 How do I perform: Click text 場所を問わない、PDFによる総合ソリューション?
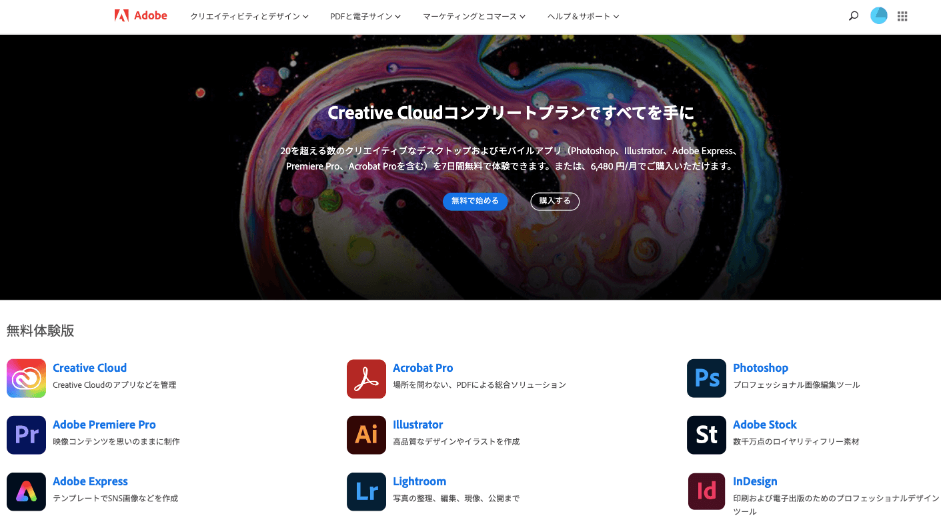click(x=480, y=385)
